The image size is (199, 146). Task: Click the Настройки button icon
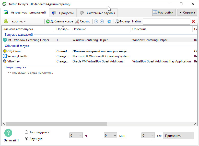point(155,12)
